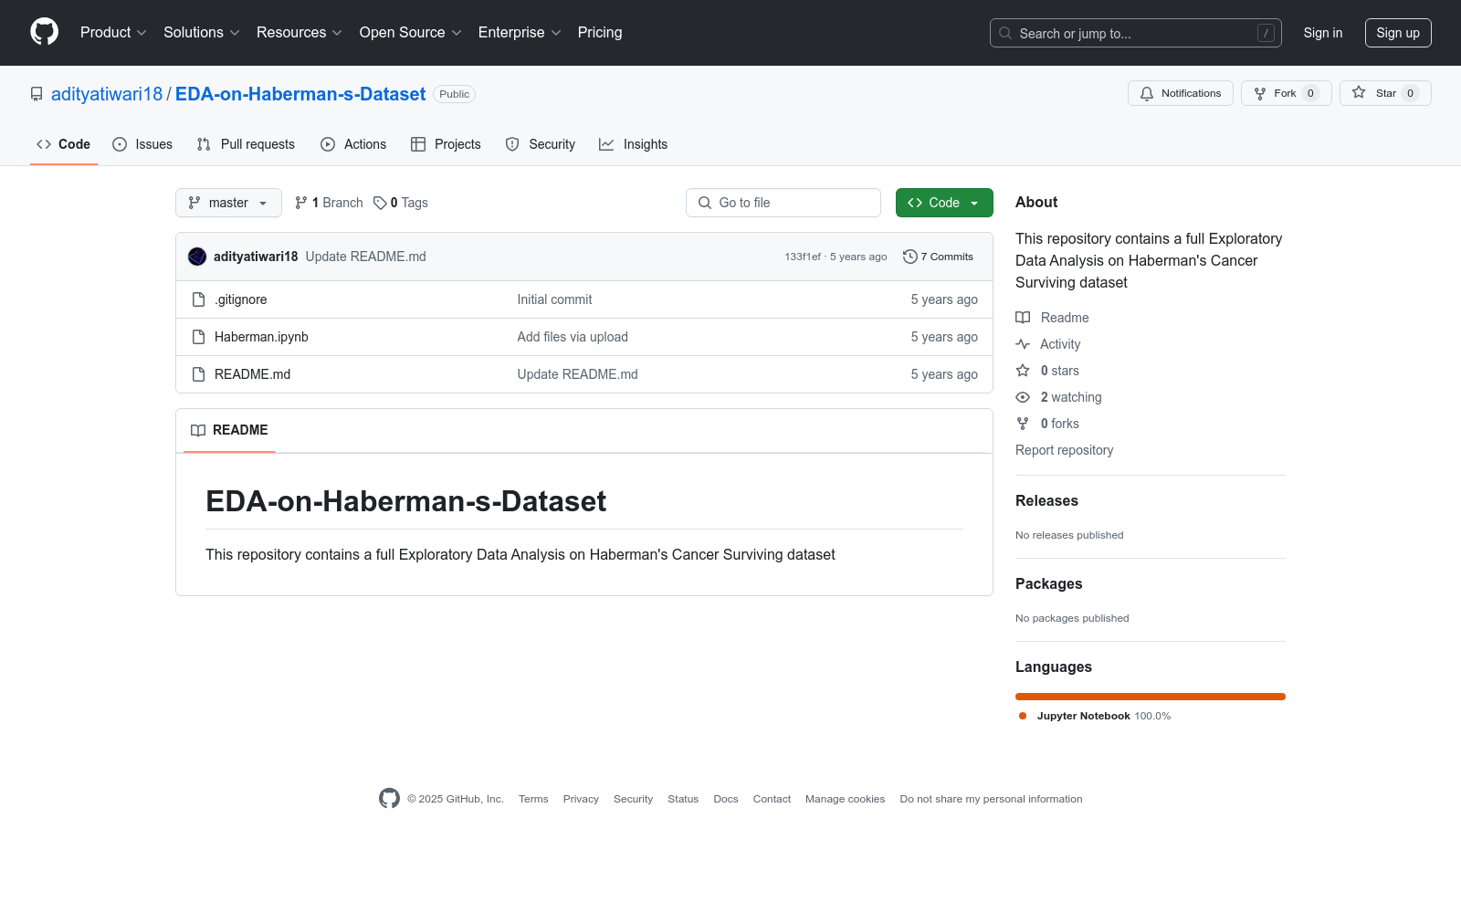
Task: Switch to the Security tab
Action: (x=541, y=144)
